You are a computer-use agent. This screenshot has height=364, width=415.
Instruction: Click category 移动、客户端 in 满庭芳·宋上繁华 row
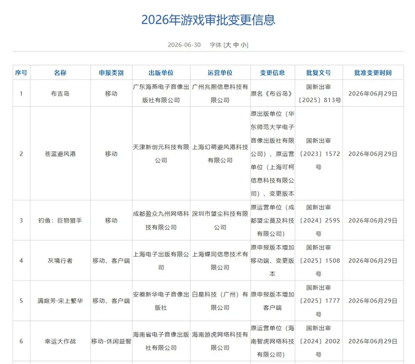click(x=111, y=301)
